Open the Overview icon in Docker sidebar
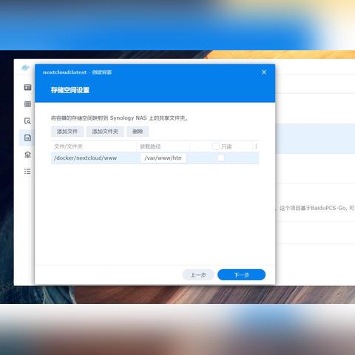This screenshot has width=355, height=355. coord(27,87)
